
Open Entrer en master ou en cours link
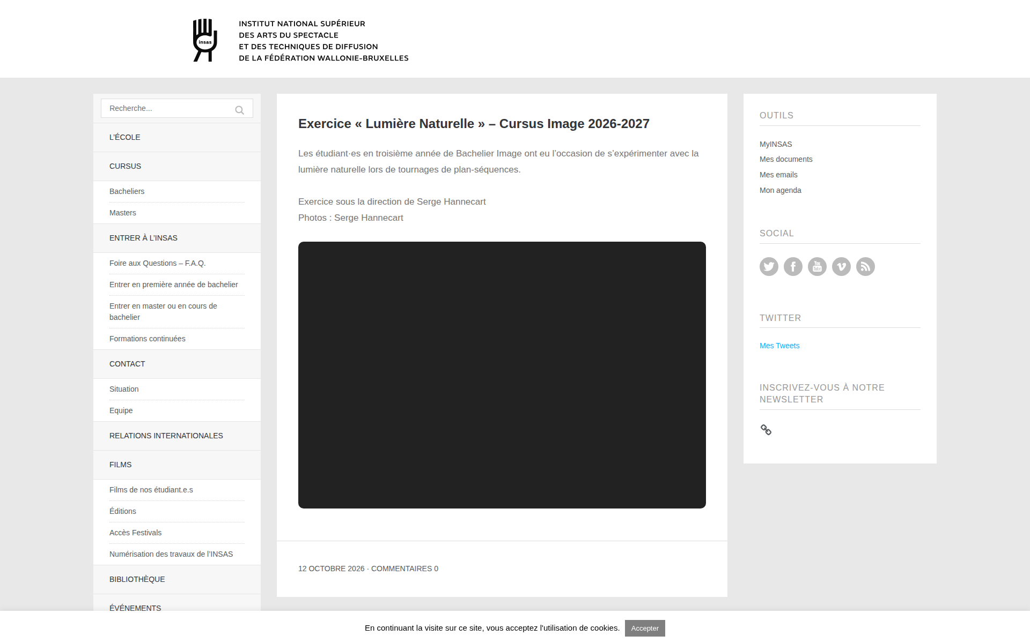point(163,311)
